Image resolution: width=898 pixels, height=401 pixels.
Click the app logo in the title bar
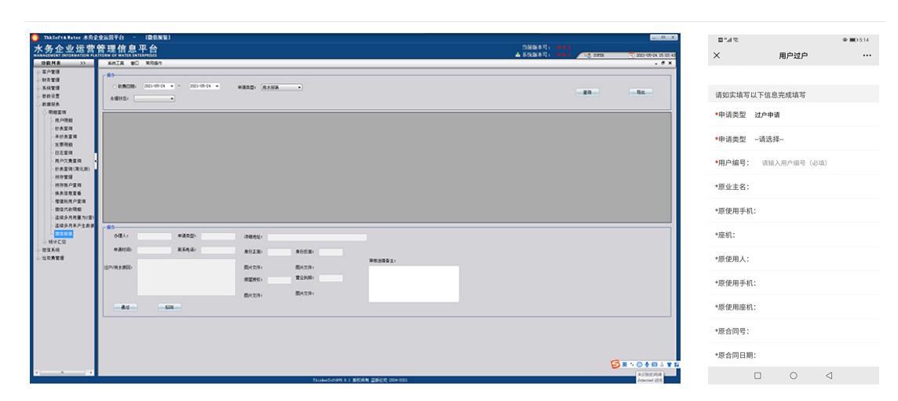35,37
